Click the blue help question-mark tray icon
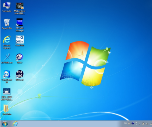The image size is (152, 127). [x=133, y=123]
